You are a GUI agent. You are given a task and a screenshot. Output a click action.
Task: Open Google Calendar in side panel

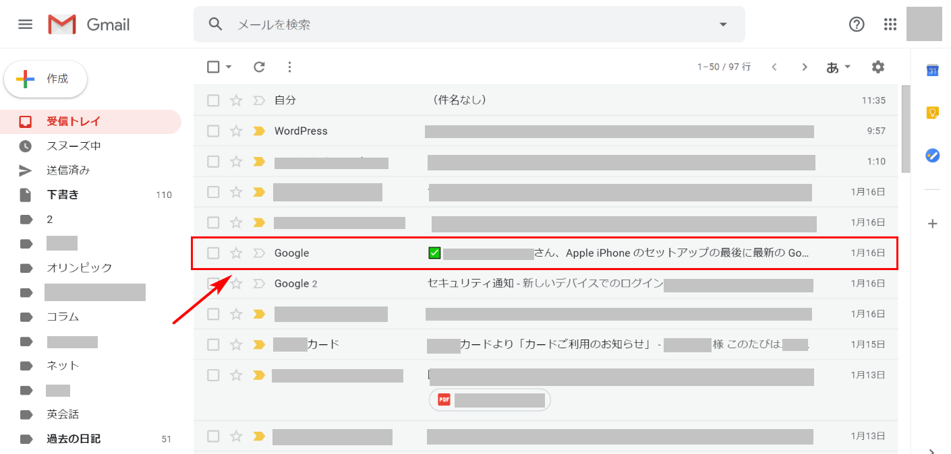(932, 71)
